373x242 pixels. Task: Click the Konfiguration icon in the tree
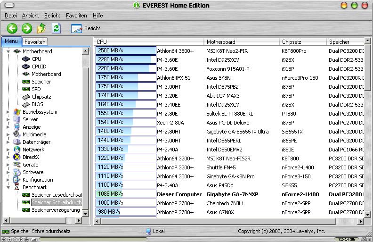point(17,180)
